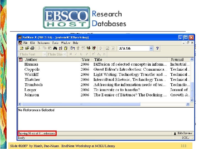
Task: Toggle Bold formatting
Action: click(x=71, y=54)
